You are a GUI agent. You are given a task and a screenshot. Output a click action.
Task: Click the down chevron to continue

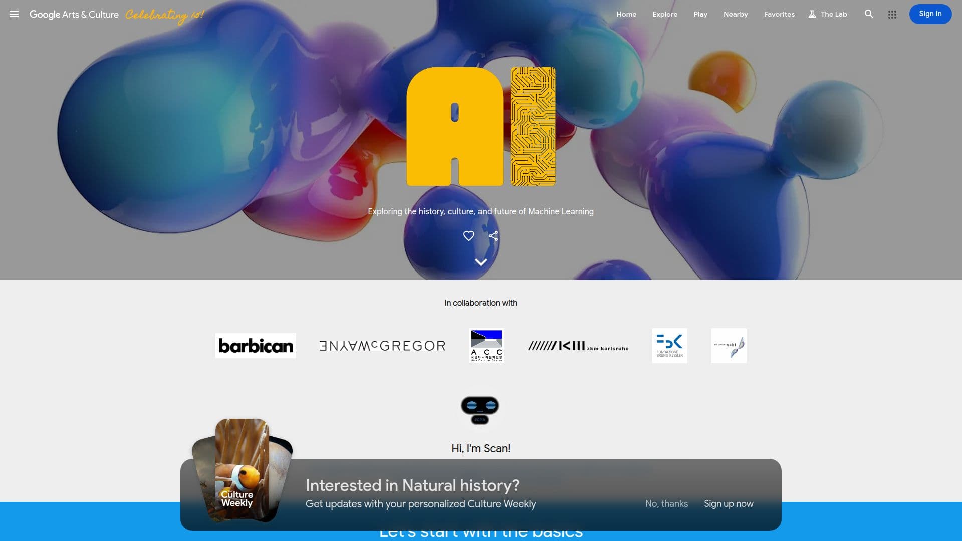pyautogui.click(x=480, y=262)
